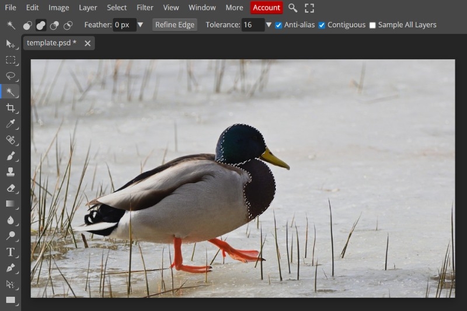Select the Lasso tool

(11, 76)
